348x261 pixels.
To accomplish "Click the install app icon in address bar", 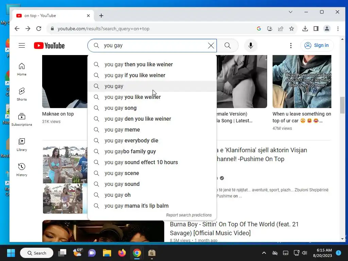I will (270, 29).
